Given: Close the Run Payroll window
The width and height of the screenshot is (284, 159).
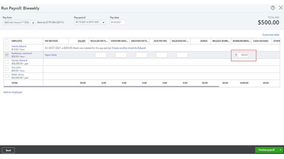Looking at the screenshot, I should (281, 8).
